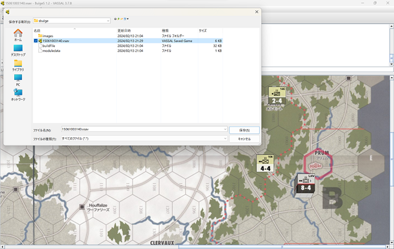Viewport: 394px width, 249px height.
Task: Select the 15061003140.vsav file
Action: [128, 41]
